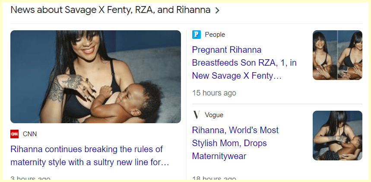Viewport: 371px width, 182px height.
Task: Click divider line between People and Vogue stories
Action: [277, 104]
